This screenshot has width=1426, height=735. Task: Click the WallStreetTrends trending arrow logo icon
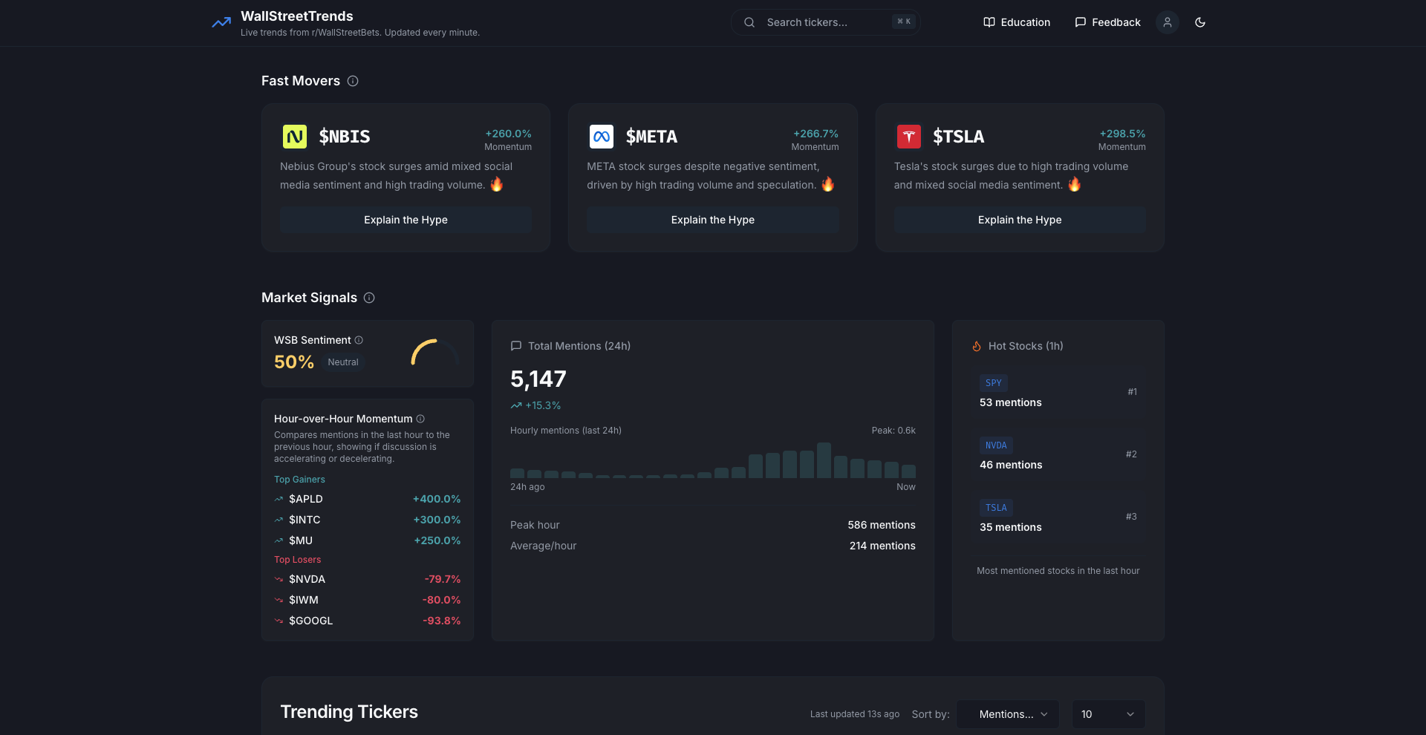pos(221,22)
